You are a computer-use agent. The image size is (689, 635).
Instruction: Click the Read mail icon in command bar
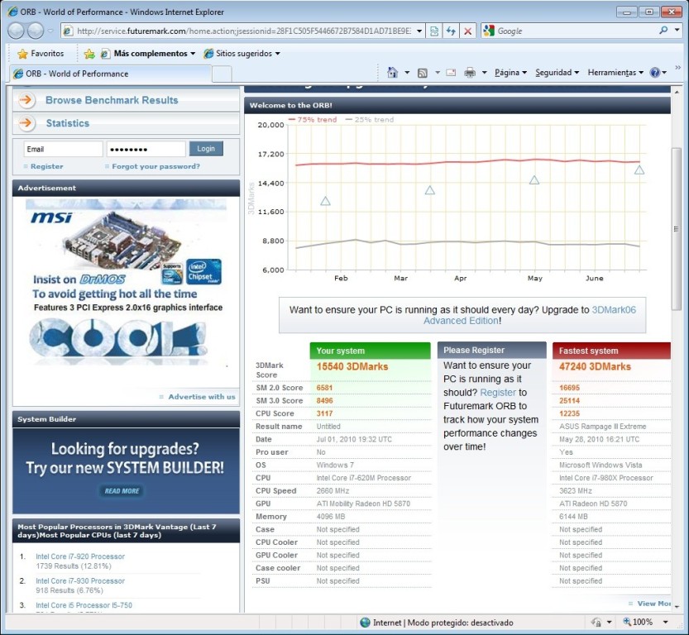point(451,73)
